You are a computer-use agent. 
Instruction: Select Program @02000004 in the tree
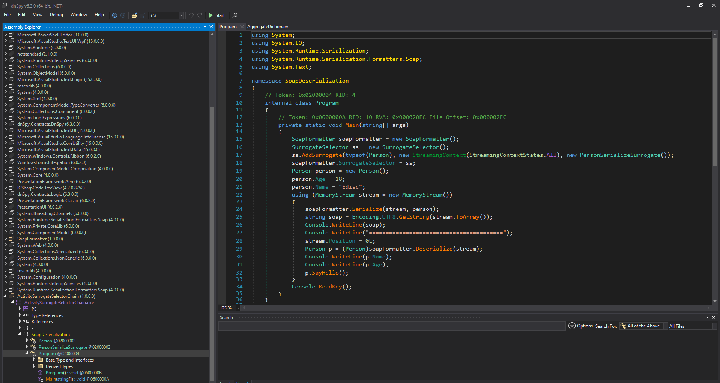tap(59, 354)
